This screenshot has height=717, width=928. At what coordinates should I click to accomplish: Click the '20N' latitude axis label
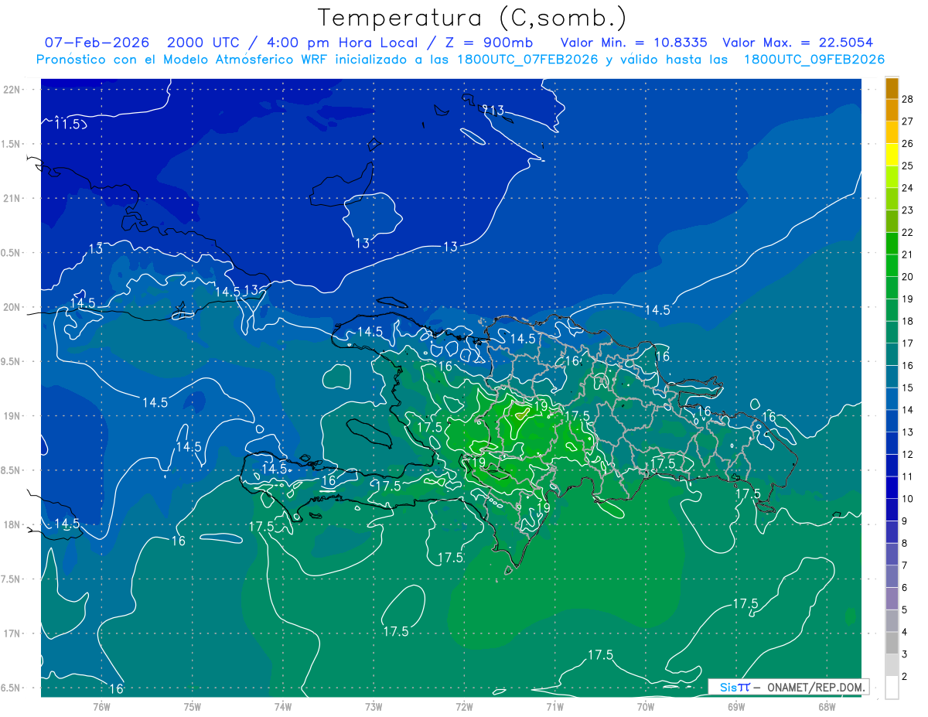click(12, 307)
